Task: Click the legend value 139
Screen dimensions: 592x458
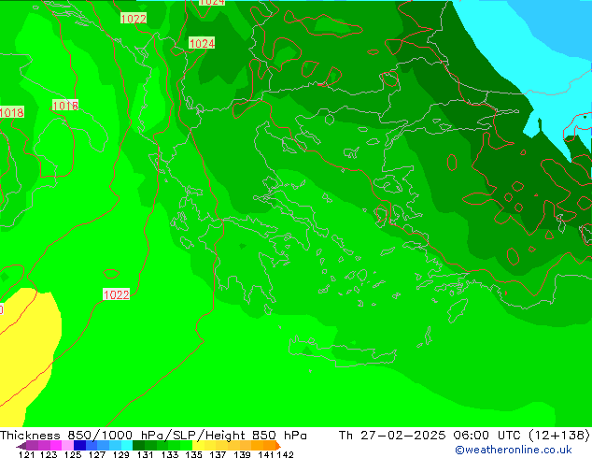Action: pos(242,454)
